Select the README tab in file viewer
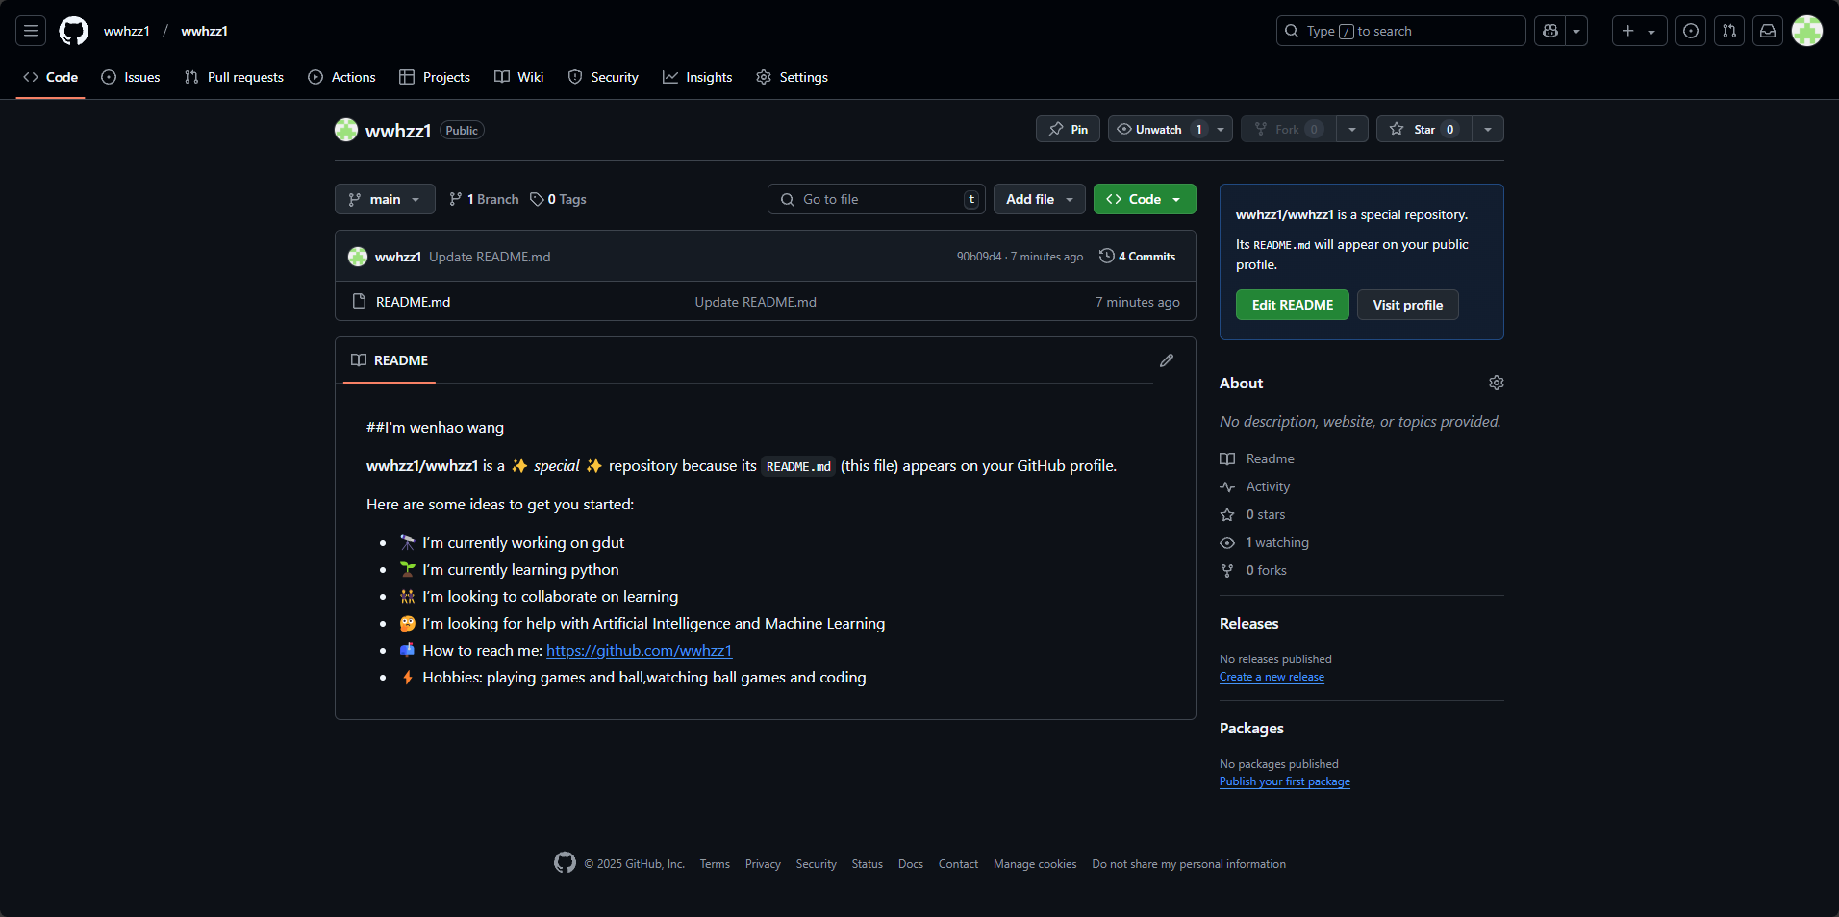This screenshot has width=1839, height=917. tap(390, 360)
